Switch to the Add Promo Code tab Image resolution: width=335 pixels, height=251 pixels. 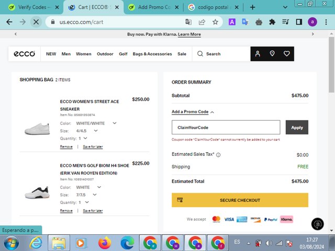tap(153, 7)
